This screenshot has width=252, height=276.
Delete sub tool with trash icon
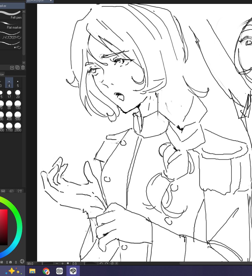[23, 67]
